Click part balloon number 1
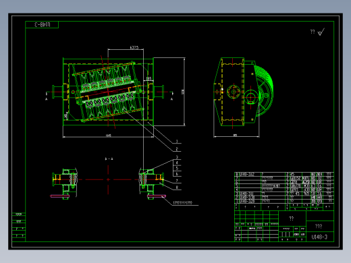Viewport: 351px width, 263px height. coord(177,142)
